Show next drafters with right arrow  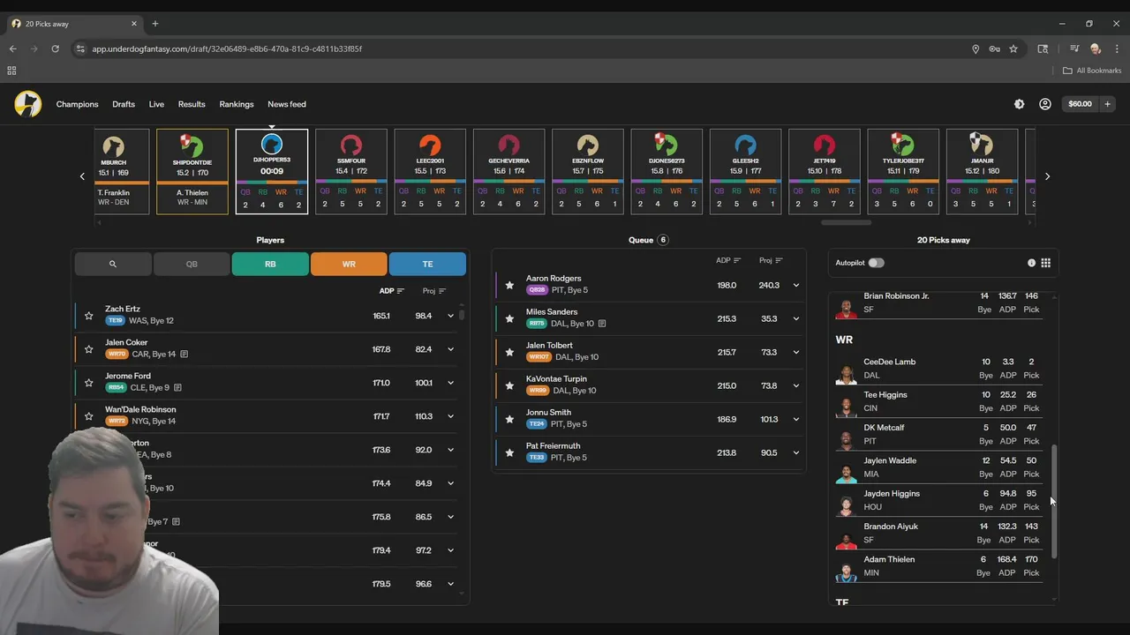pos(1047,176)
